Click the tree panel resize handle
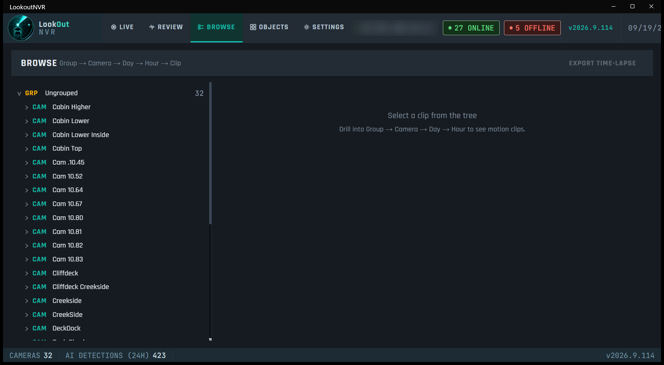The height and width of the screenshot is (365, 664). pos(210,339)
